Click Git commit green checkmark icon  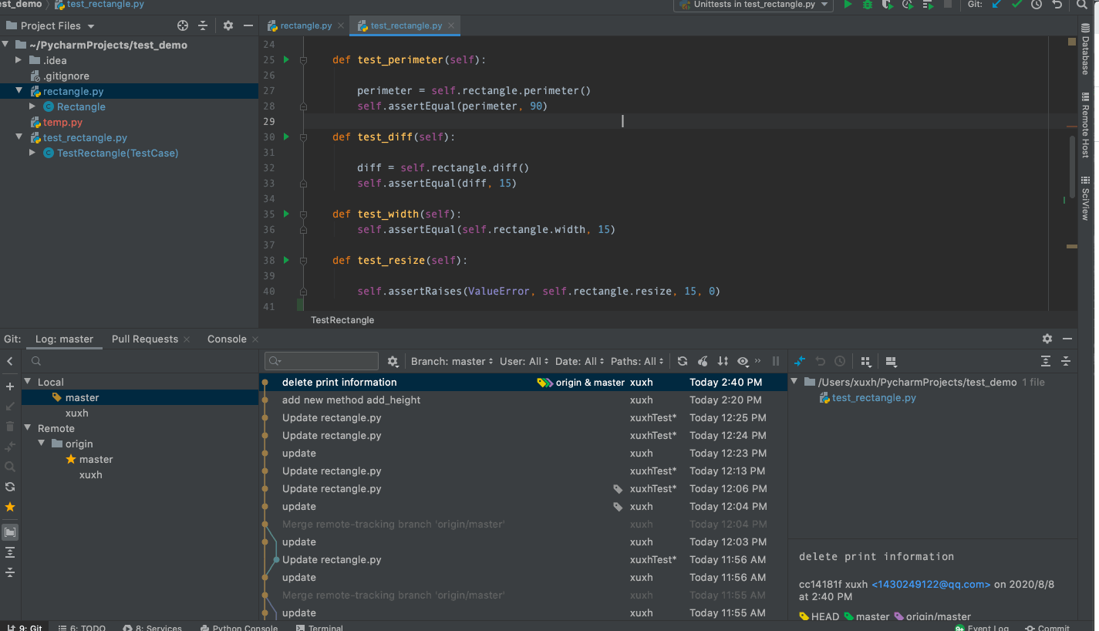point(1016,5)
